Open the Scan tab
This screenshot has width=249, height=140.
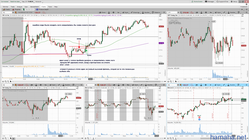(26, 7)
